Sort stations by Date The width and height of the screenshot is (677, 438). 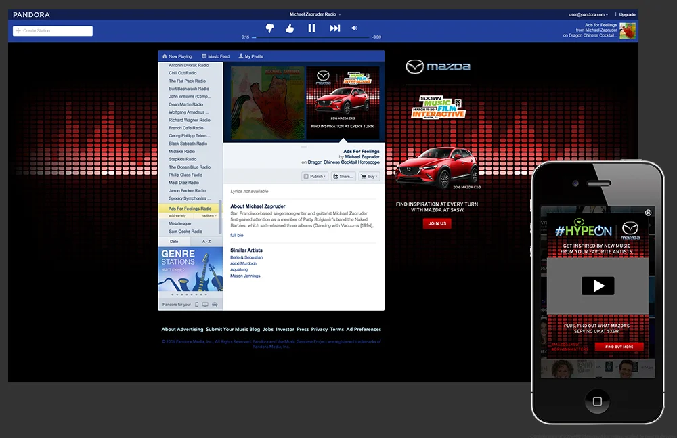point(174,242)
